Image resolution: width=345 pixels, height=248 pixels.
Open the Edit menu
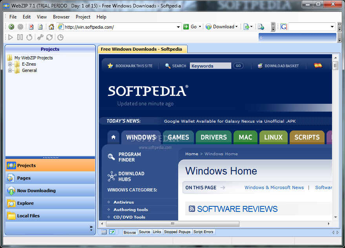[x=27, y=17]
